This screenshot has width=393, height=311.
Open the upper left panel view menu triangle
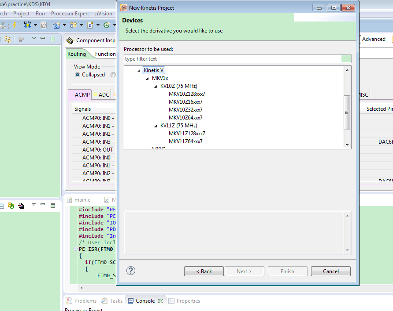(34, 38)
